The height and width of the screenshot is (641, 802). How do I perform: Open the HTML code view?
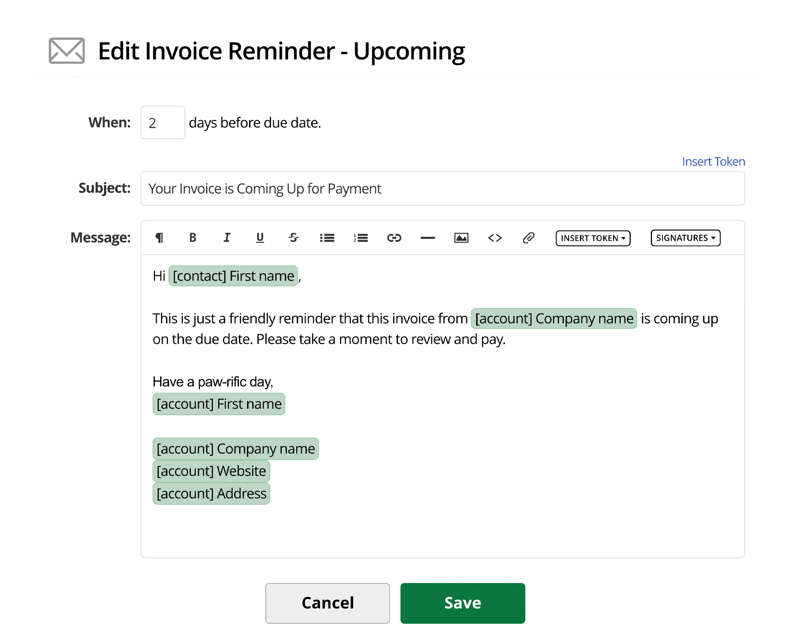[495, 238]
